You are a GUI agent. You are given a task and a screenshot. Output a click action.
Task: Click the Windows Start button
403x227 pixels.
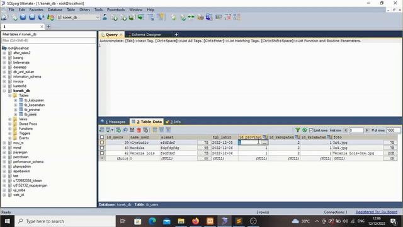(x=7, y=221)
